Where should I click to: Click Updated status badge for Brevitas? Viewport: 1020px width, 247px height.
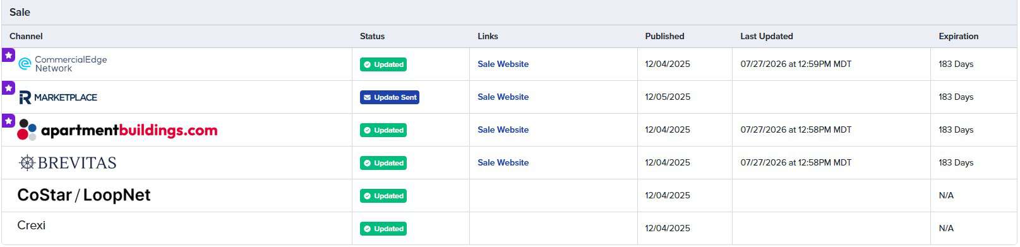(x=383, y=163)
